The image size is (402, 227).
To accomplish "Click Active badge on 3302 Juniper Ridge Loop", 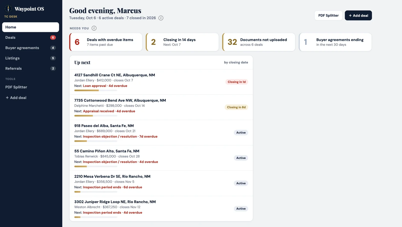I will coord(241,209).
